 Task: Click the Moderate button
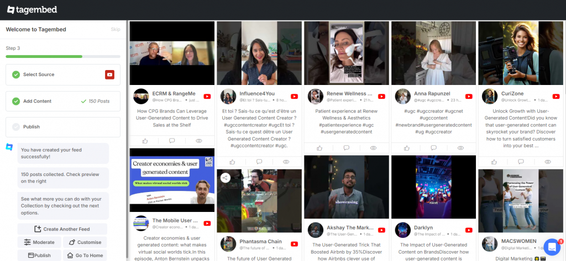click(39, 242)
